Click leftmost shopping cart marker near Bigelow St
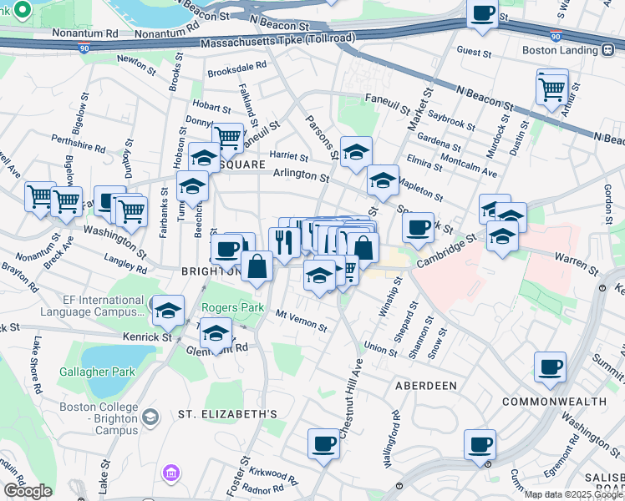Screen dimensions: 625x501 pyautogui.click(x=40, y=199)
